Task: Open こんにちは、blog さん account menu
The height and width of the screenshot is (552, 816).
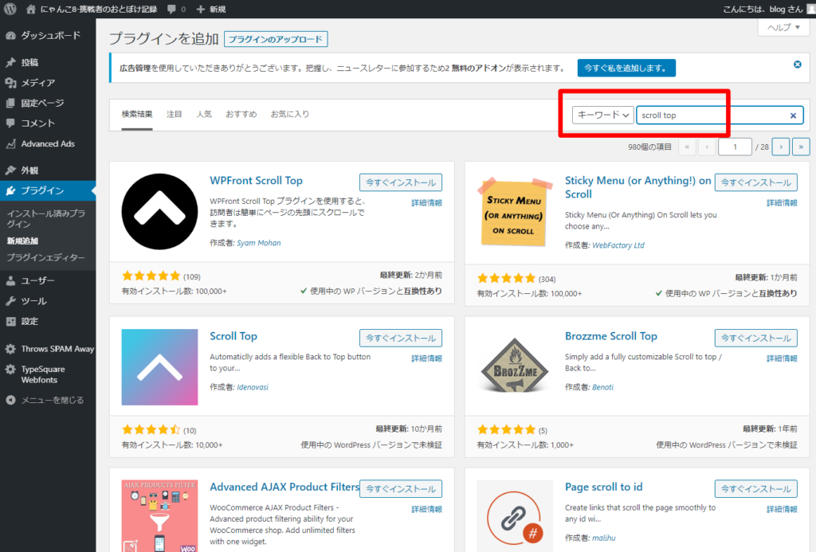Action: tap(768, 9)
